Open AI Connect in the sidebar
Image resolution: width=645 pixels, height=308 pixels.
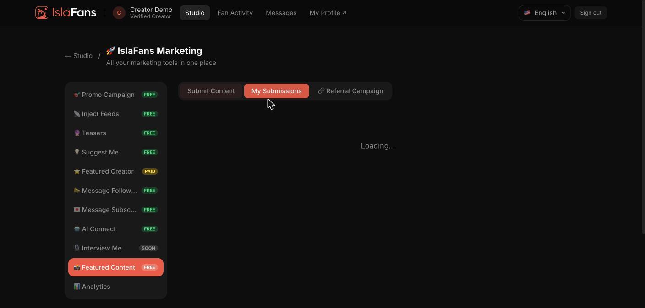[x=116, y=229]
